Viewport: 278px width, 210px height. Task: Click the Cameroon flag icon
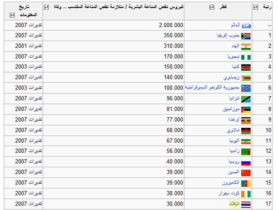[246, 183]
